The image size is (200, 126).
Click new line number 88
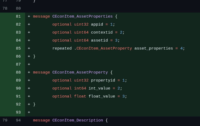click(18, 72)
